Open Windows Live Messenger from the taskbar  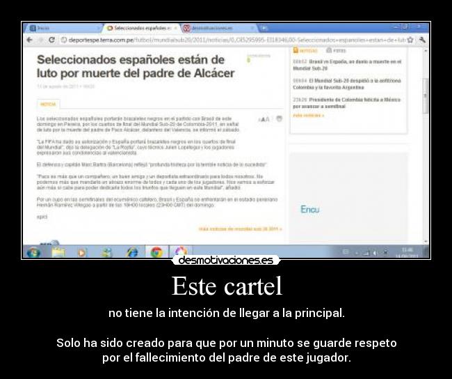pos(106,252)
